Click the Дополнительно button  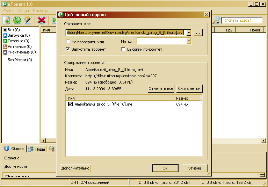[x=75, y=168]
